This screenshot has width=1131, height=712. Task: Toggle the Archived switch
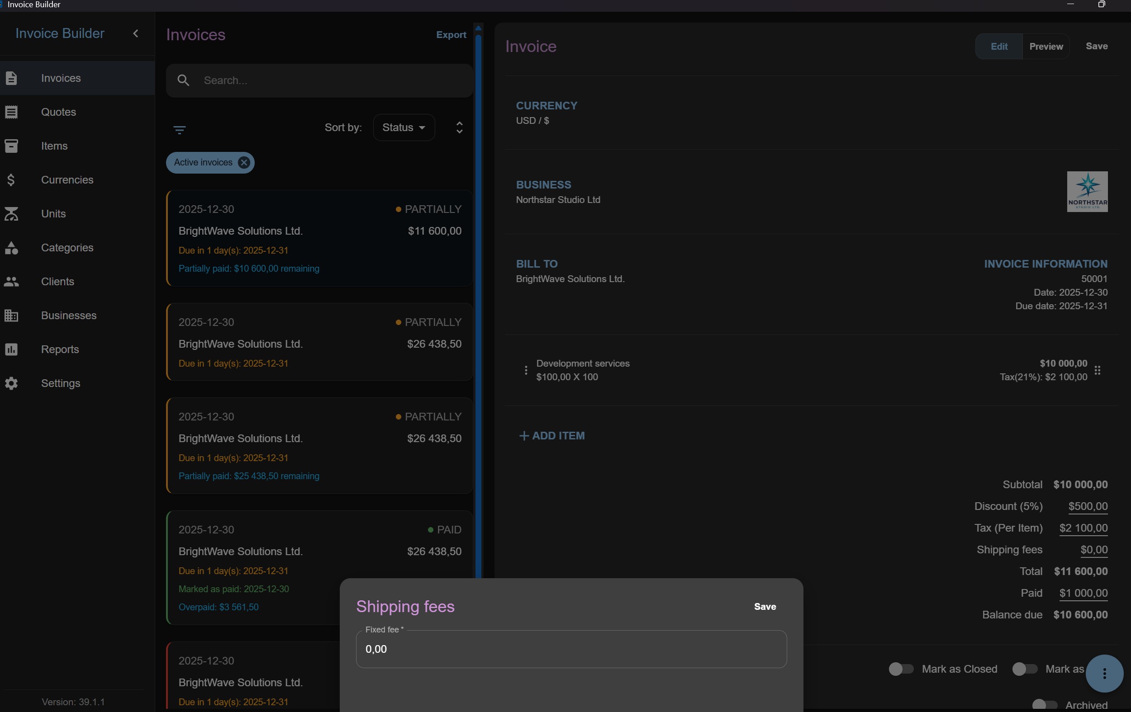1044,704
